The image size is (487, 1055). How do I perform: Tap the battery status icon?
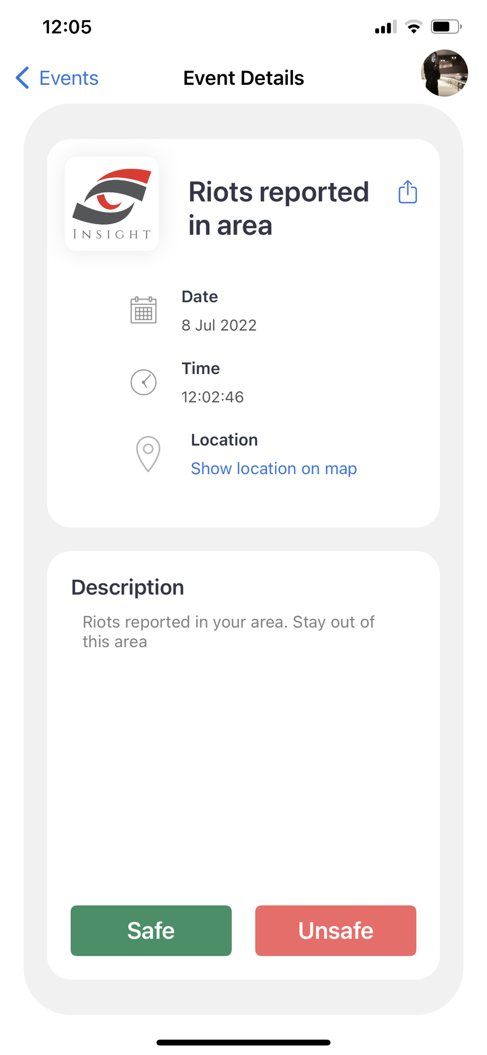click(x=446, y=26)
